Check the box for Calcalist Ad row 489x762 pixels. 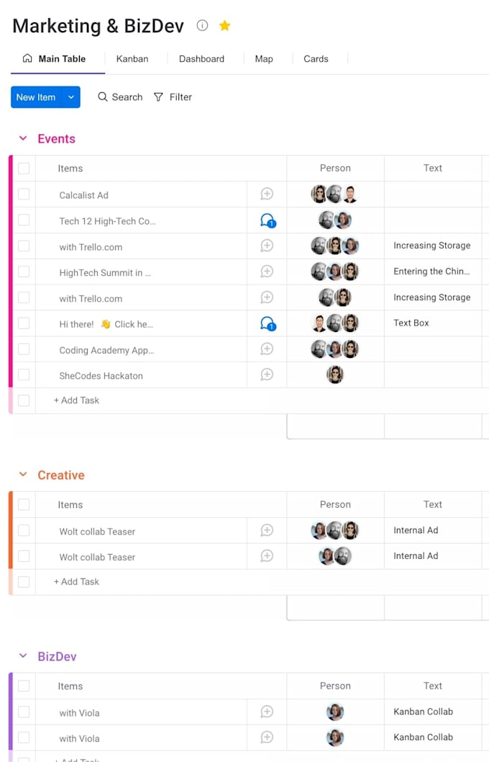(24, 194)
